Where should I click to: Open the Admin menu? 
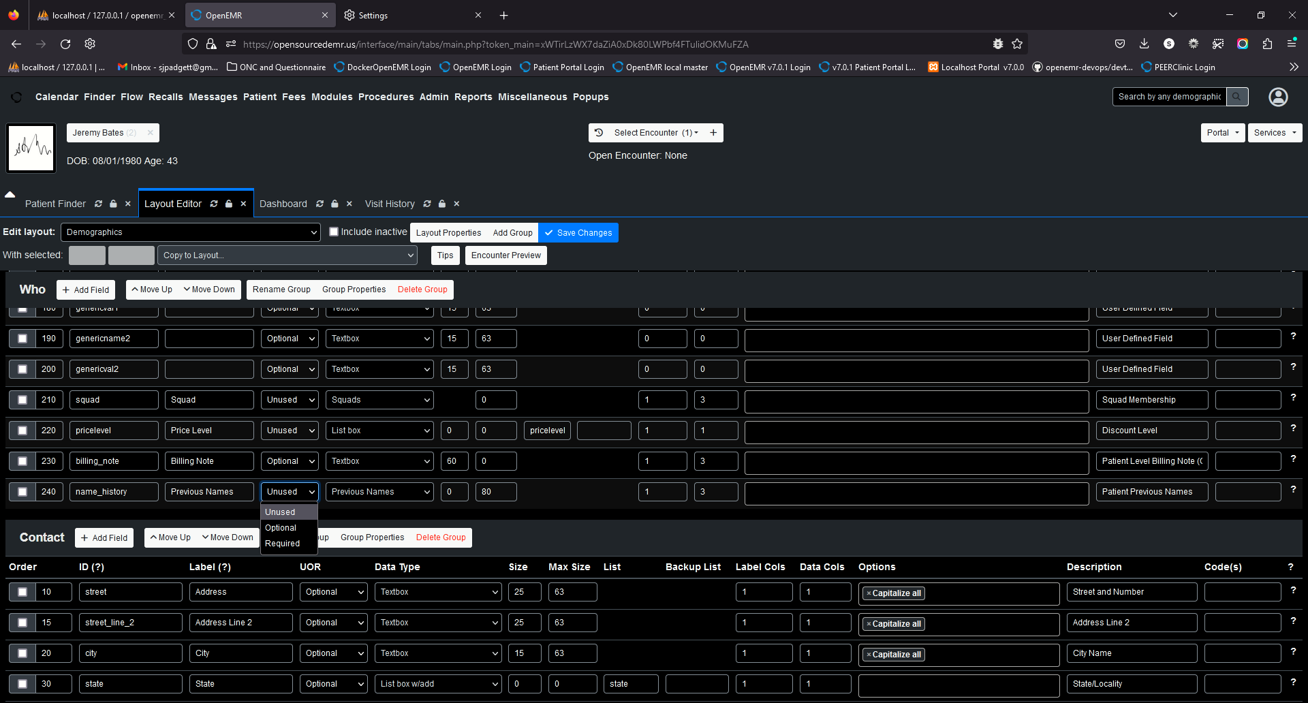tap(434, 97)
